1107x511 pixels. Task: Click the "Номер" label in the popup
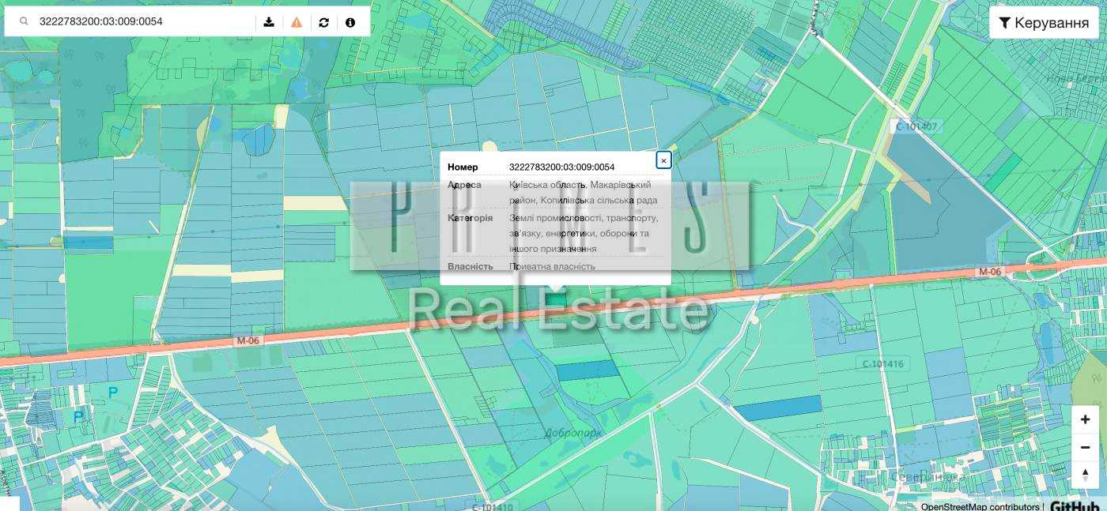coord(463,167)
